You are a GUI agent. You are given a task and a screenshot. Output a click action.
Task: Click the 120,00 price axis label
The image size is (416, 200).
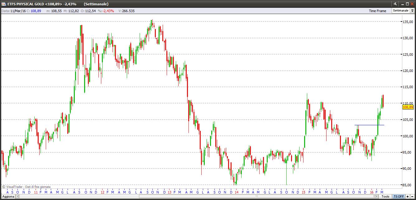(408, 71)
